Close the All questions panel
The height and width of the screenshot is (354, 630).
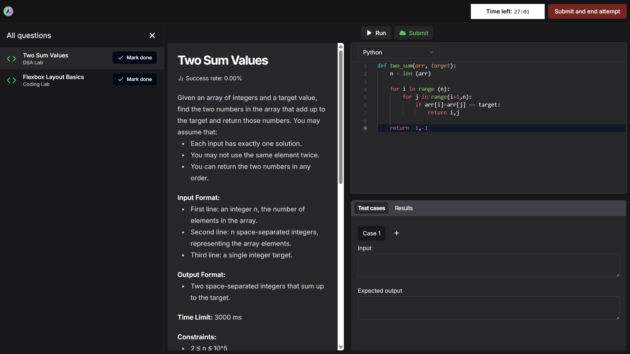pyautogui.click(x=152, y=35)
